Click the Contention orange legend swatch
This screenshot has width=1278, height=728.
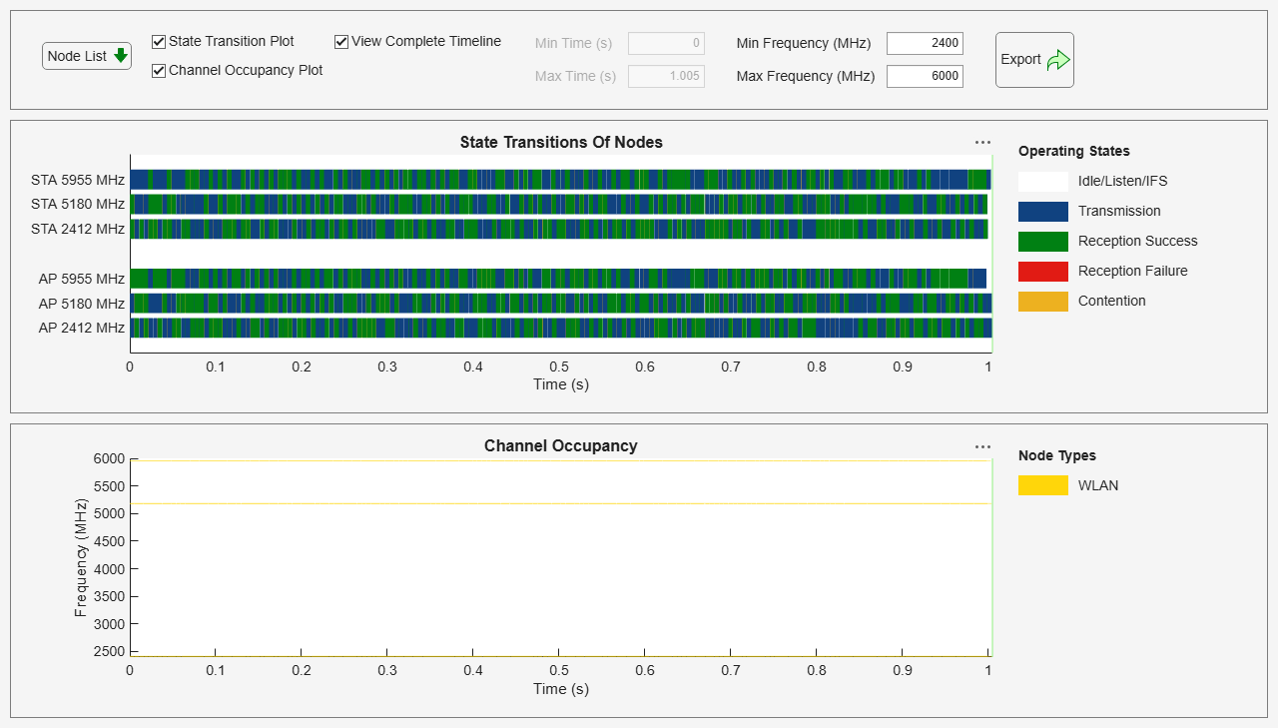click(x=1043, y=302)
